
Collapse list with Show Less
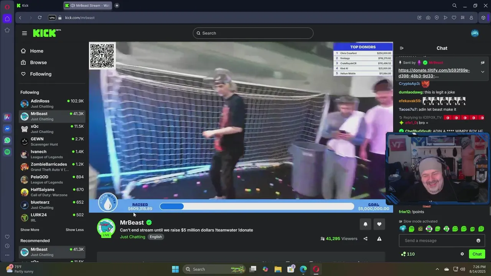(x=74, y=230)
